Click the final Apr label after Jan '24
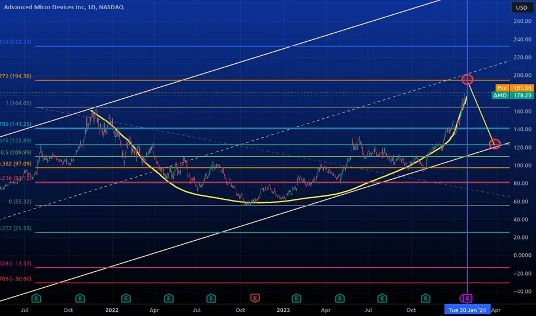 [496, 310]
